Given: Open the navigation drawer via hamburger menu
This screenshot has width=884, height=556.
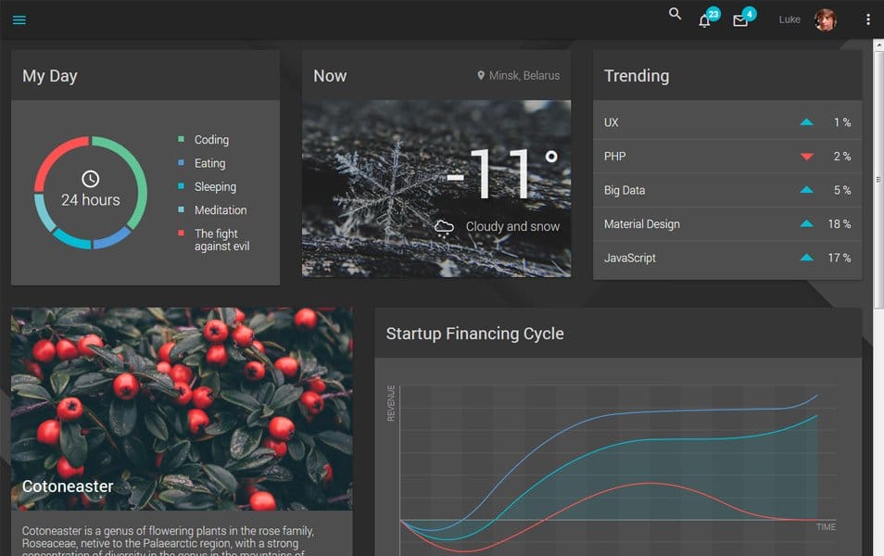Looking at the screenshot, I should click(x=19, y=19).
